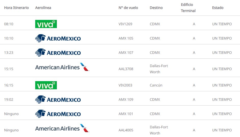This screenshot has width=240, height=137.
Task: Click the Cancún destination cell
Action: (156, 85)
